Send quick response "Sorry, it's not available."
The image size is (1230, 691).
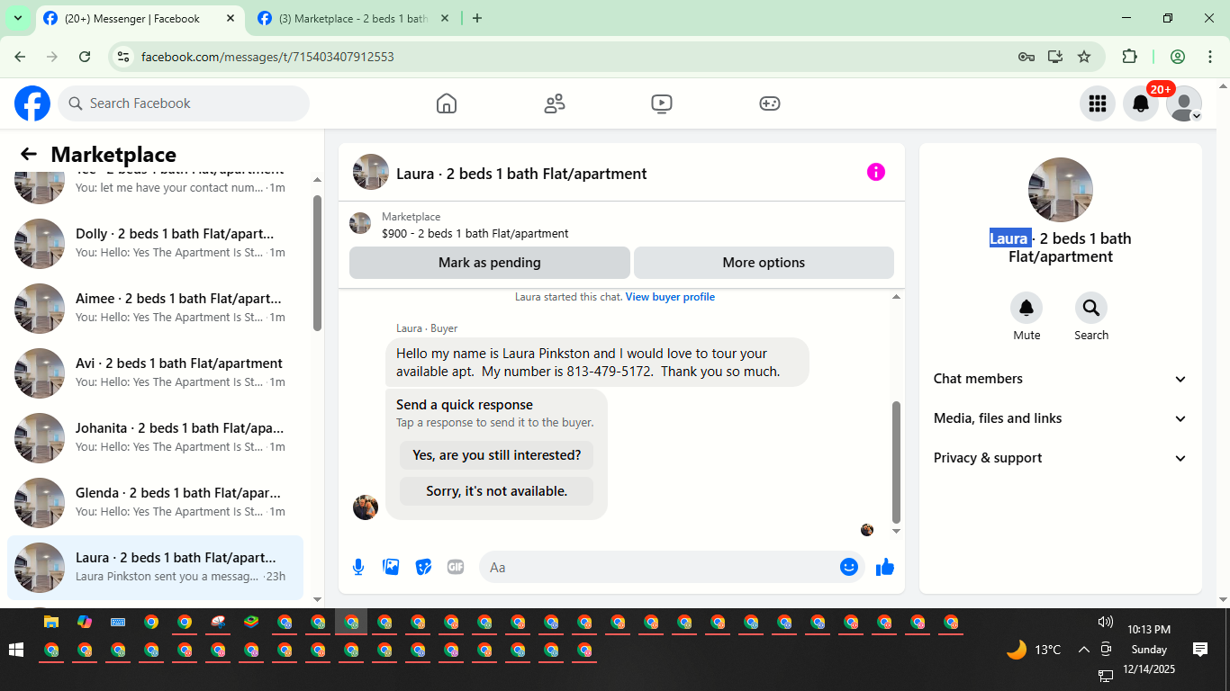point(496,491)
